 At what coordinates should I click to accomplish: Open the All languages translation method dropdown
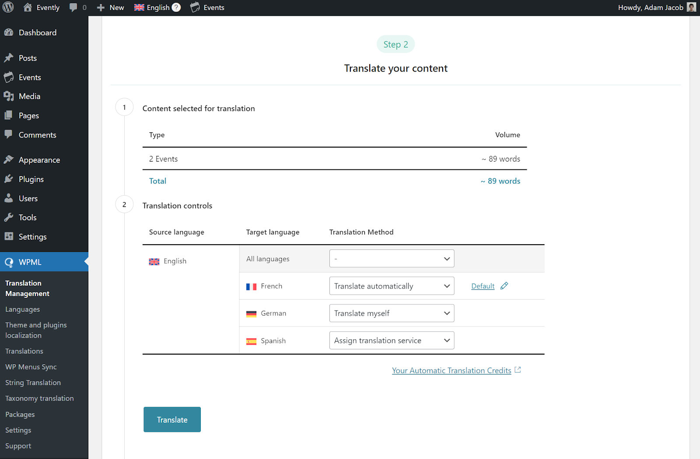[391, 259]
